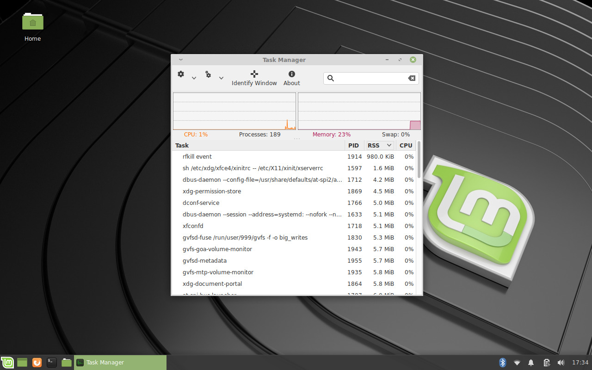Click the magnifying glass search icon
Viewport: 592px width, 370px height.
331,78
